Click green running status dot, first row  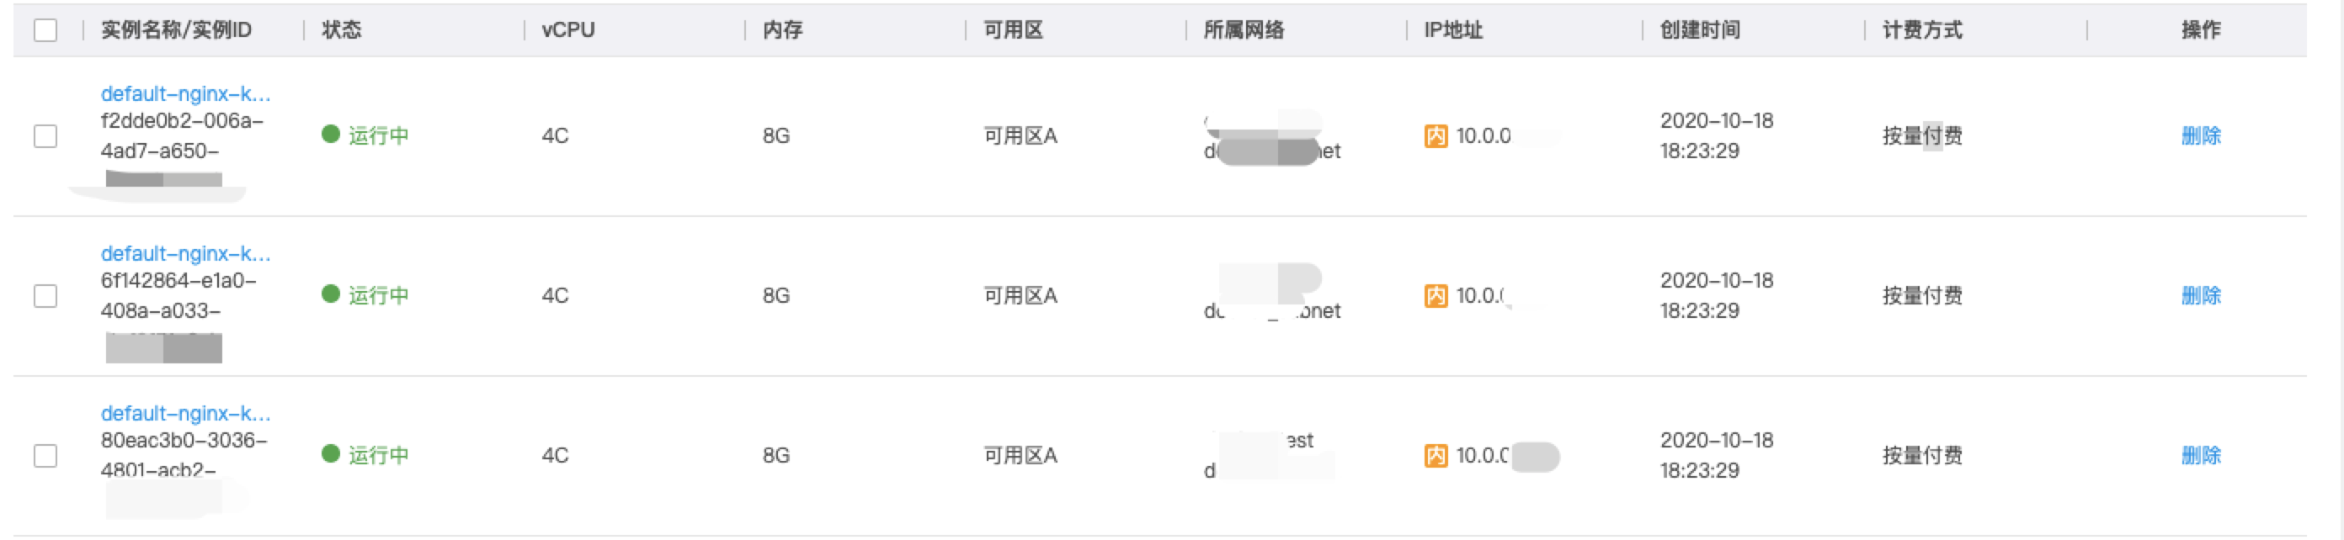(330, 135)
